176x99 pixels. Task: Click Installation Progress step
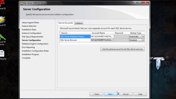(x=30, y=54)
